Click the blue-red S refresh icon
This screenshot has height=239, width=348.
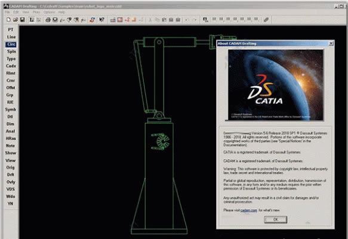pos(93,20)
